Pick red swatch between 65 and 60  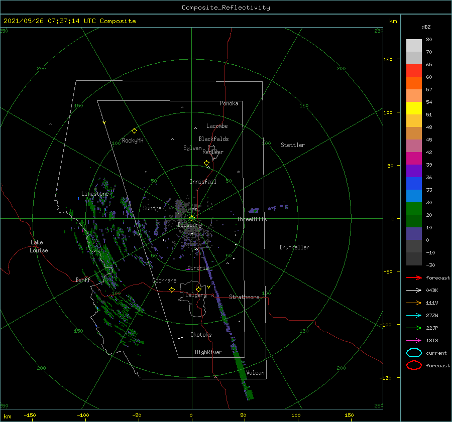click(414, 71)
